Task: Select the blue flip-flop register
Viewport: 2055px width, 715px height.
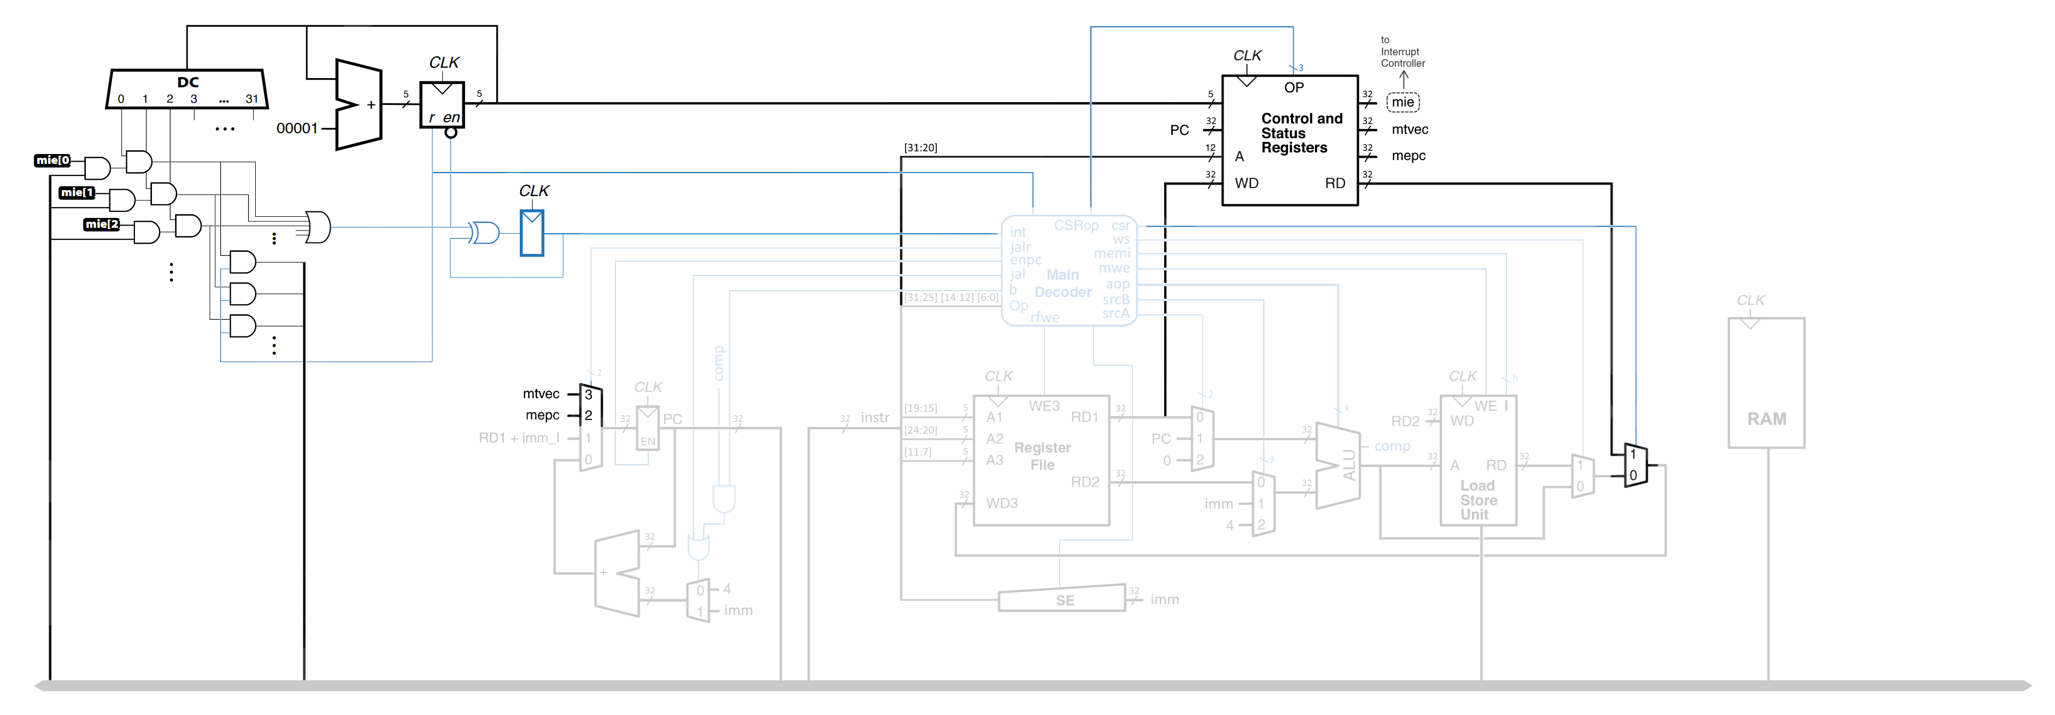Action: point(532,233)
